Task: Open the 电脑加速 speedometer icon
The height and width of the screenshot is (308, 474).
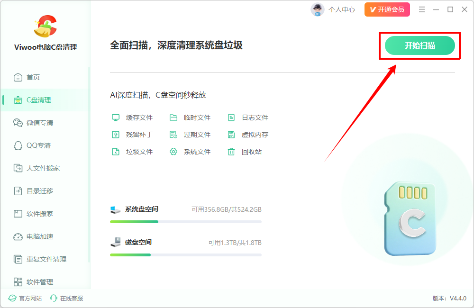Action: pyautogui.click(x=18, y=236)
